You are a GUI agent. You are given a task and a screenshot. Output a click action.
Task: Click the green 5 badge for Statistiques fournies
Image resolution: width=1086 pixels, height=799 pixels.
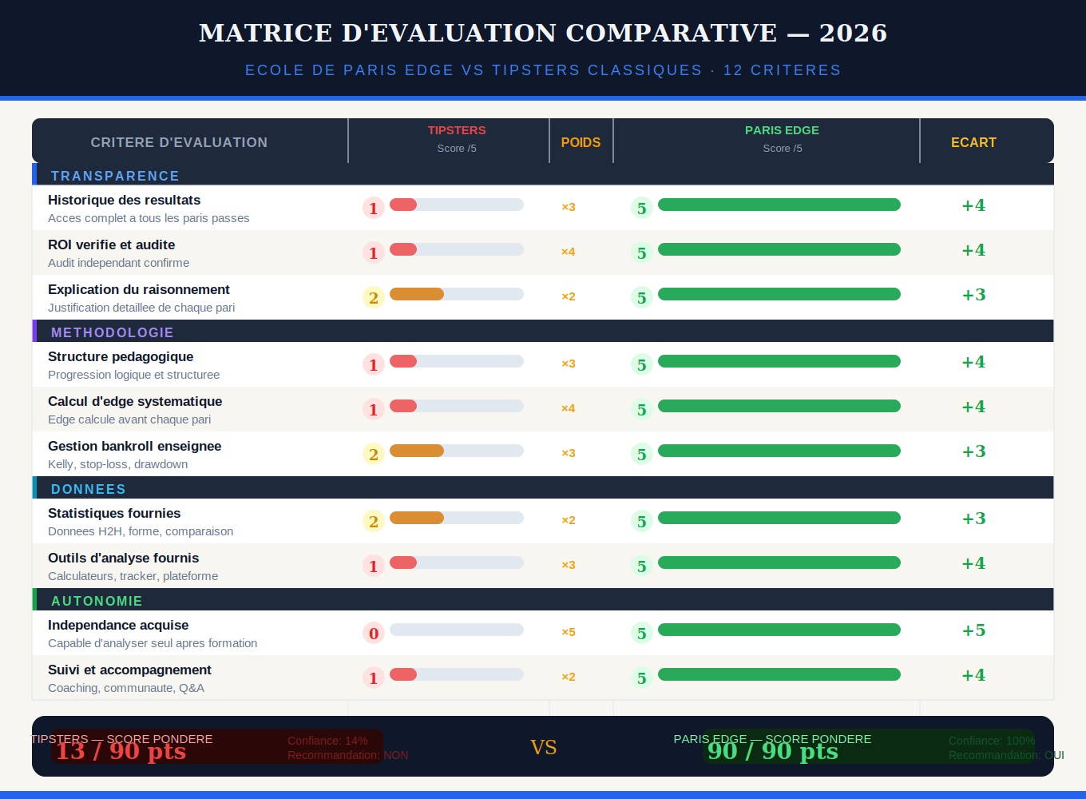[x=642, y=521]
